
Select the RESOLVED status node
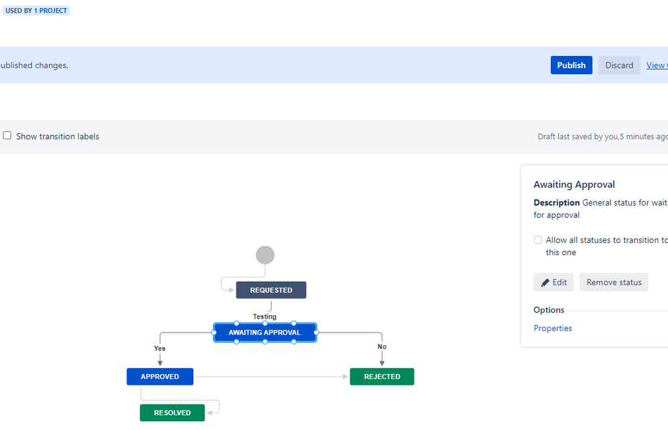point(172,412)
